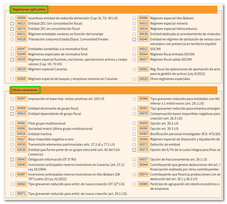227x204 pixels.
Task: Select checkbox 00072 Extinción de entidad
Action: pyautogui.click(x=134, y=145)
